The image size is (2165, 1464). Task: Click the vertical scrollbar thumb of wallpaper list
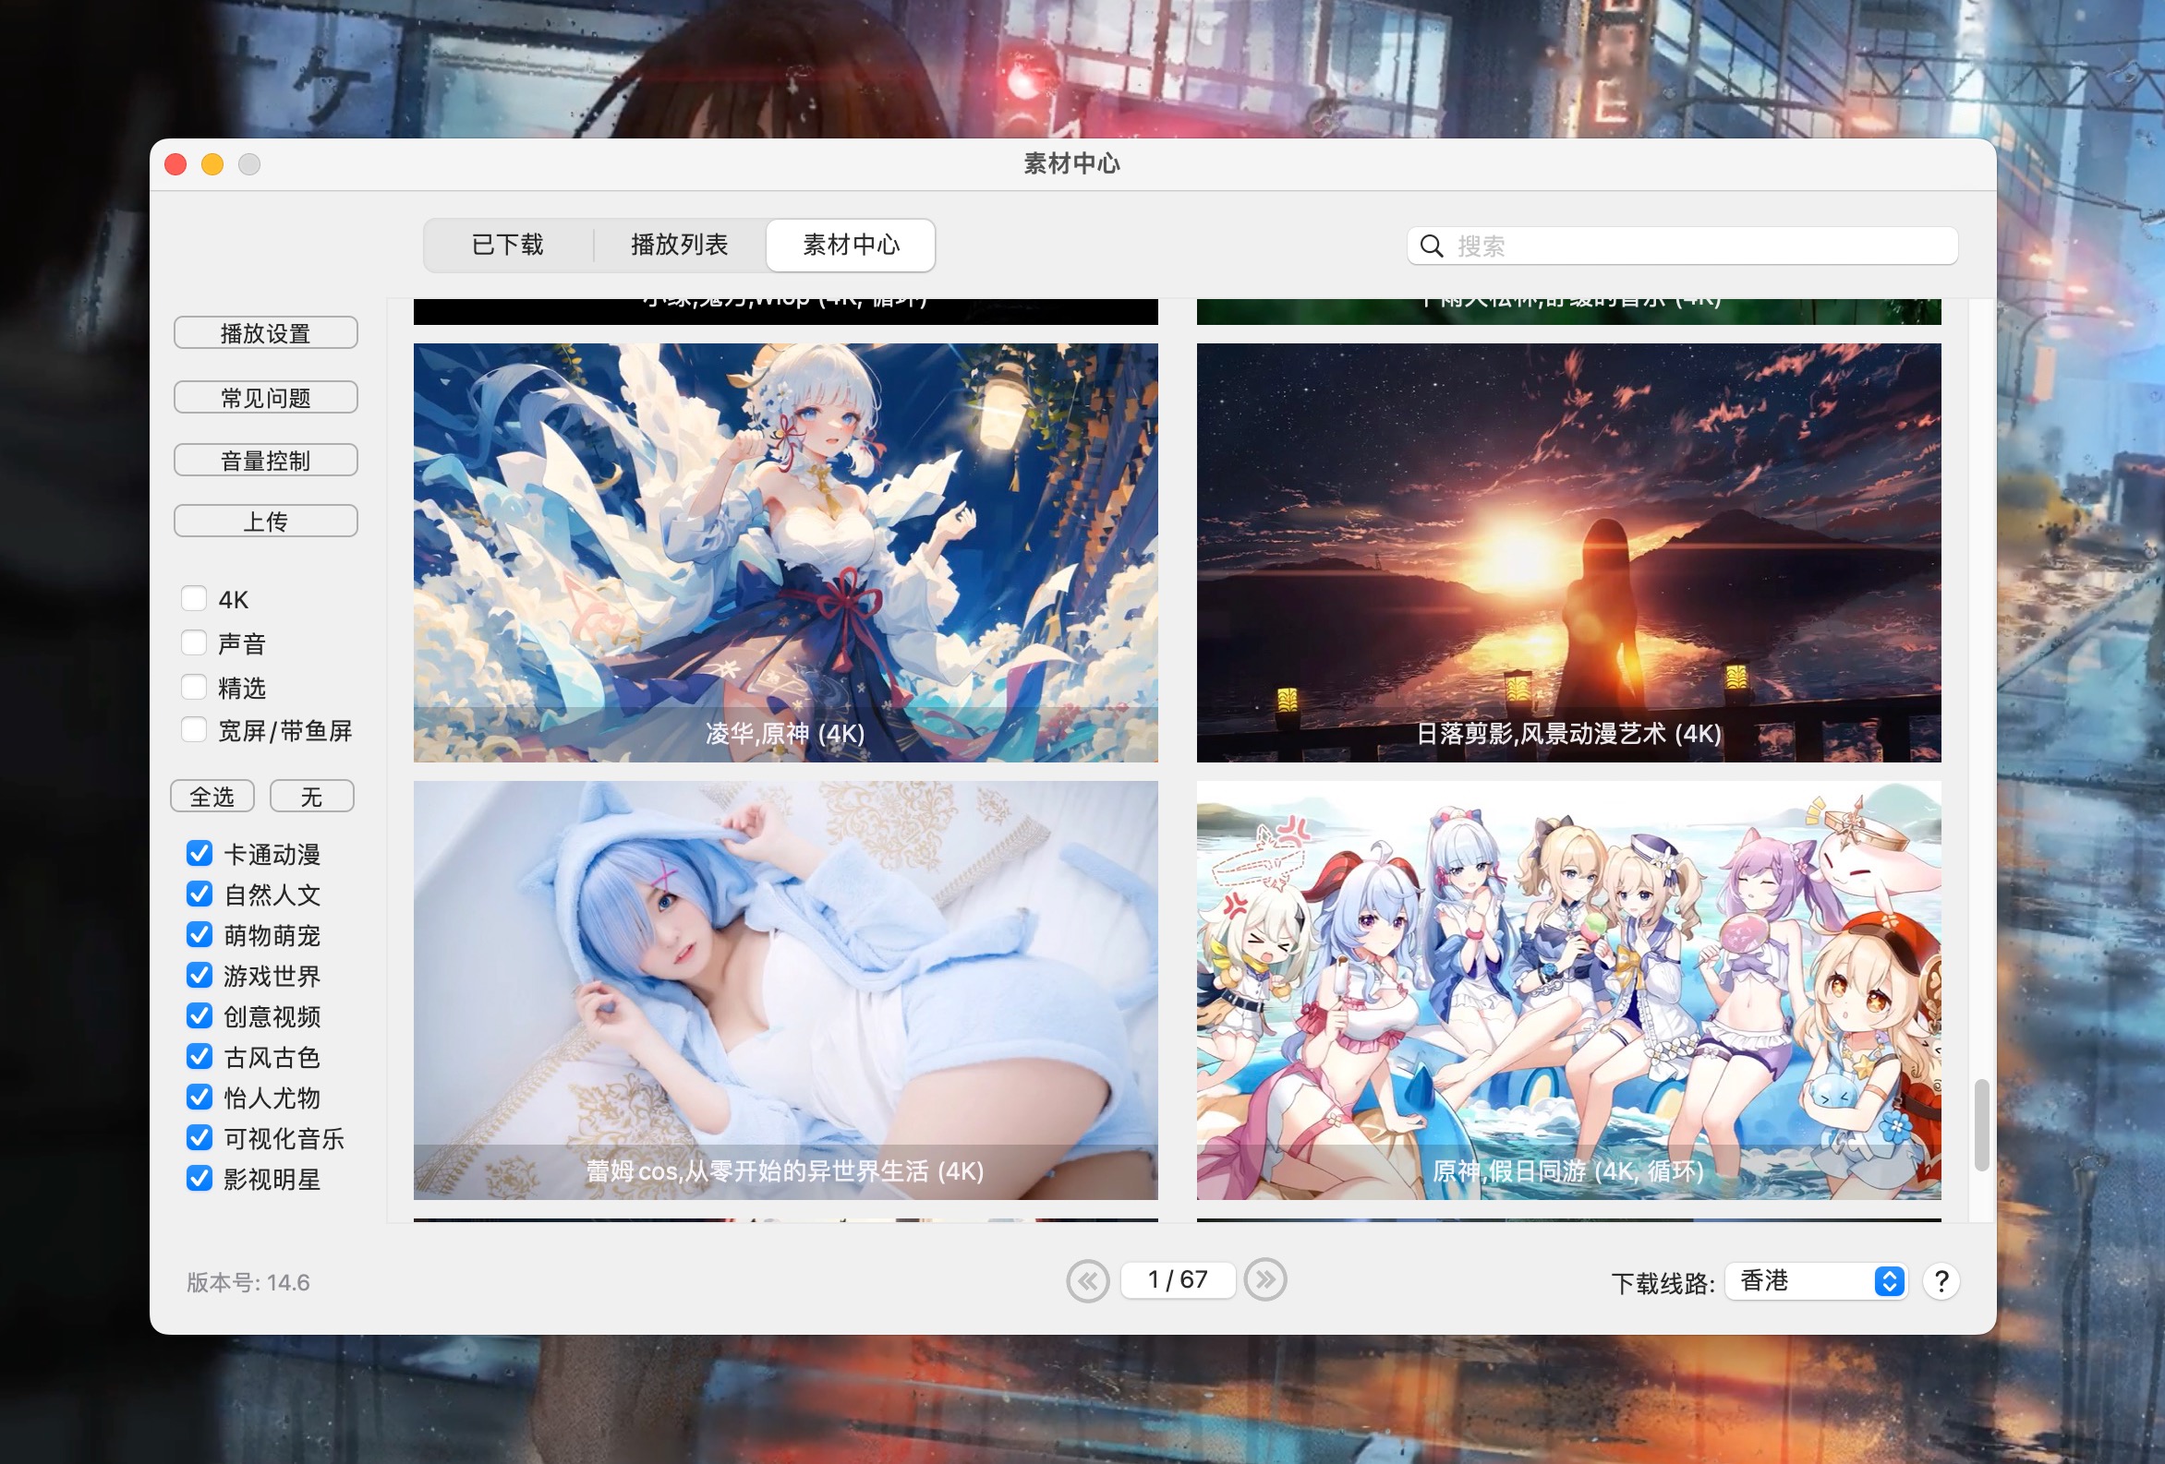1981,1125
